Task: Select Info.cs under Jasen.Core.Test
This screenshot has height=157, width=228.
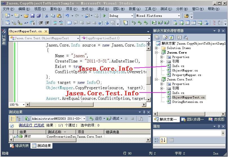Action: [x=178, y=93]
